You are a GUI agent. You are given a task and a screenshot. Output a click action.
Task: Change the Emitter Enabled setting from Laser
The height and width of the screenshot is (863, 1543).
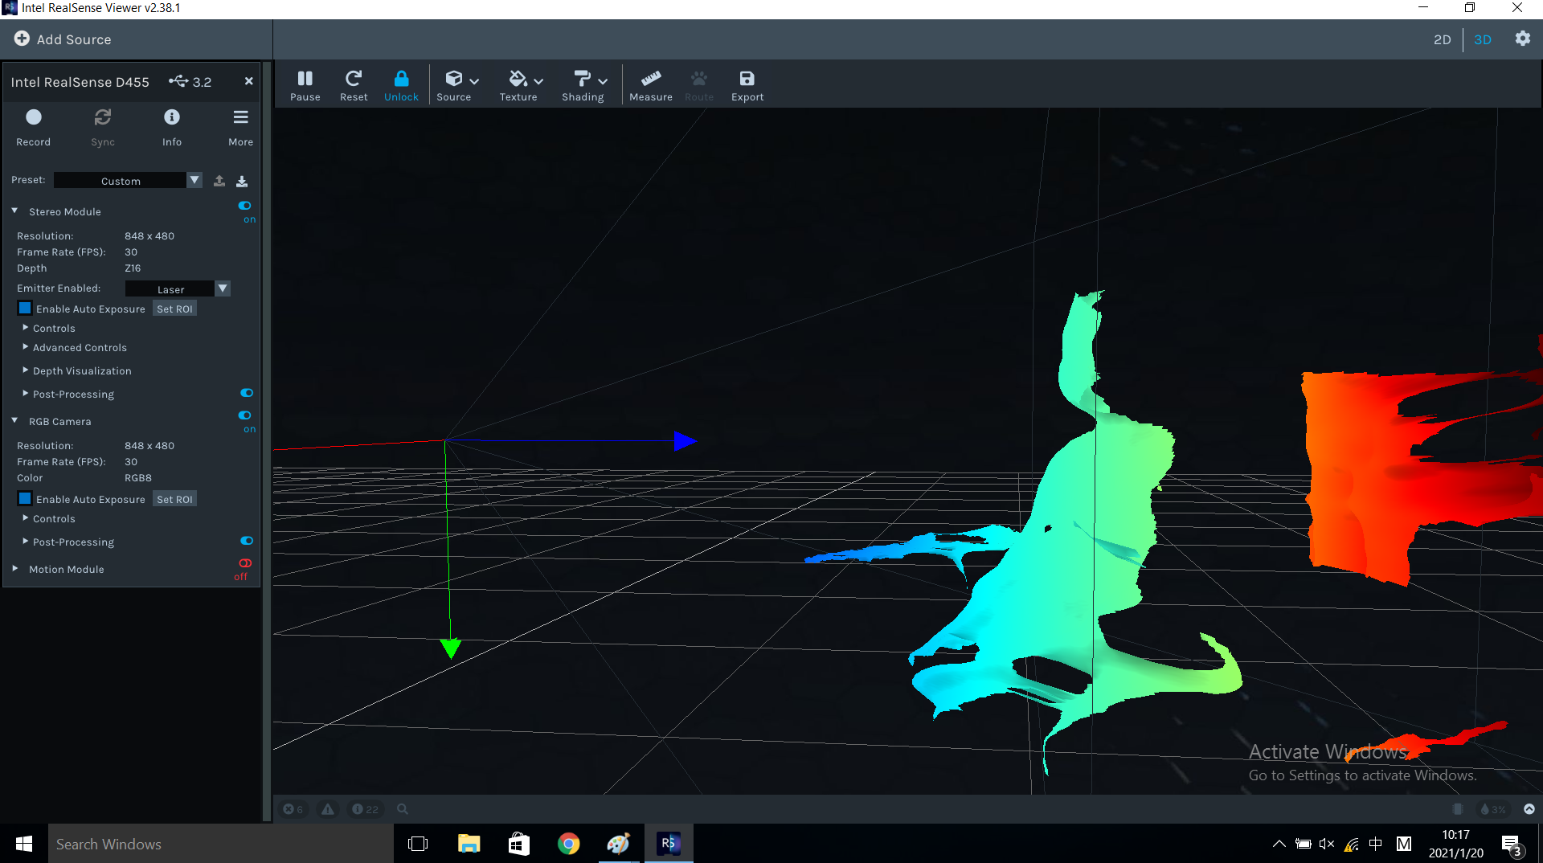click(222, 288)
